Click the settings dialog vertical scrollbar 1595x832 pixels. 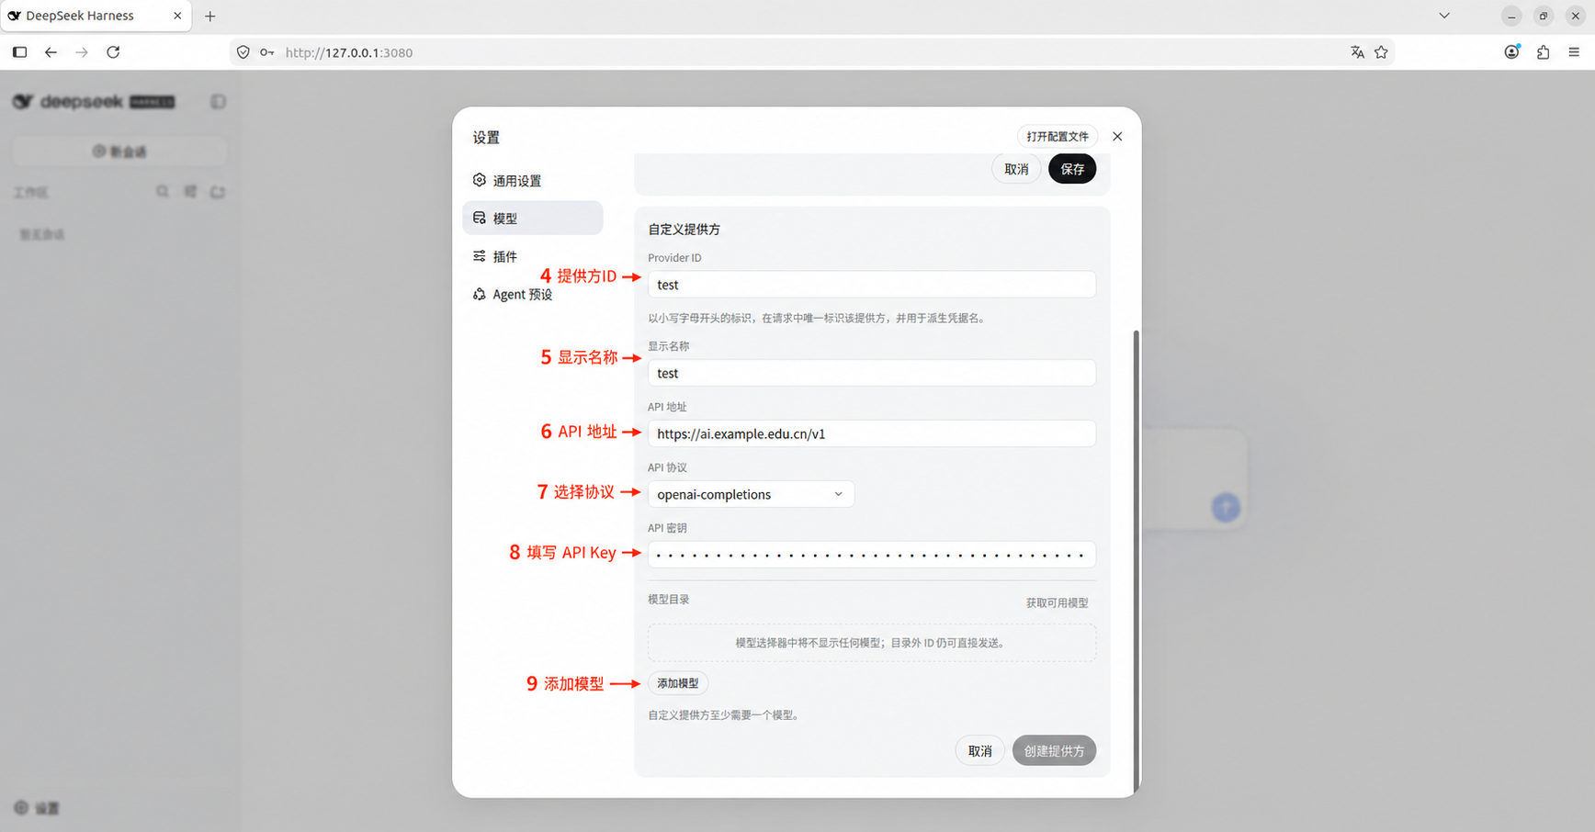(x=1137, y=560)
